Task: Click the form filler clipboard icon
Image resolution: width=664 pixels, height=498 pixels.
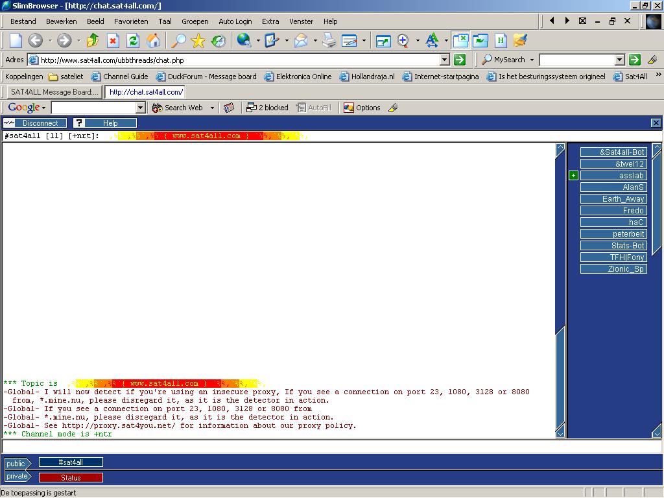Action: coord(272,40)
